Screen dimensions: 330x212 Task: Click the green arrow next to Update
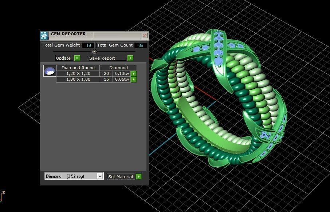point(77,58)
